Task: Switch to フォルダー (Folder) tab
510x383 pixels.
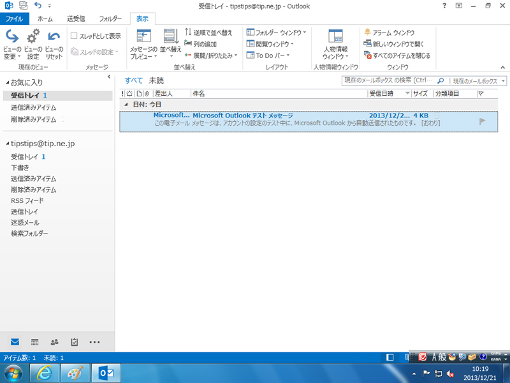Action: pyautogui.click(x=110, y=19)
